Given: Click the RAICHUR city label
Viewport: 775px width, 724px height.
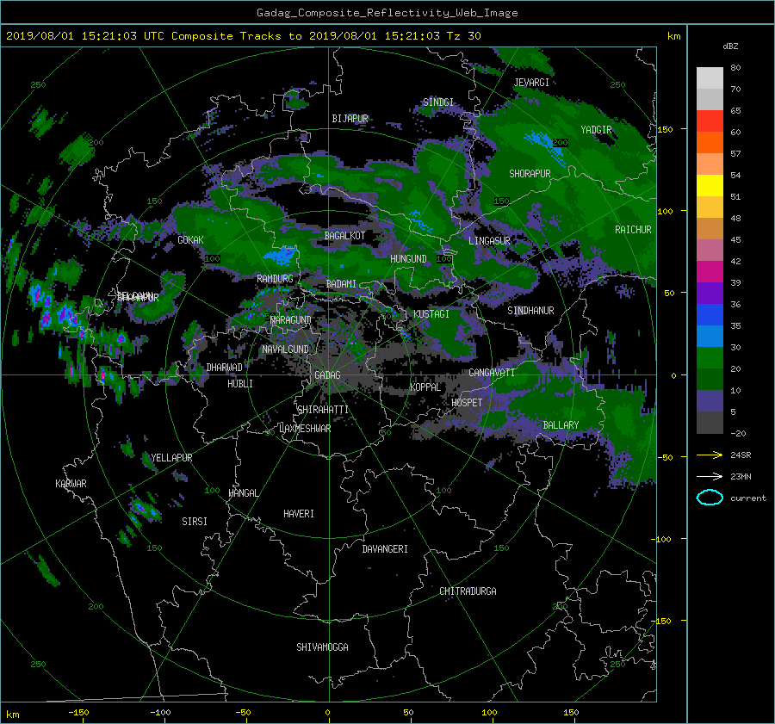Looking at the screenshot, I should coord(633,230).
